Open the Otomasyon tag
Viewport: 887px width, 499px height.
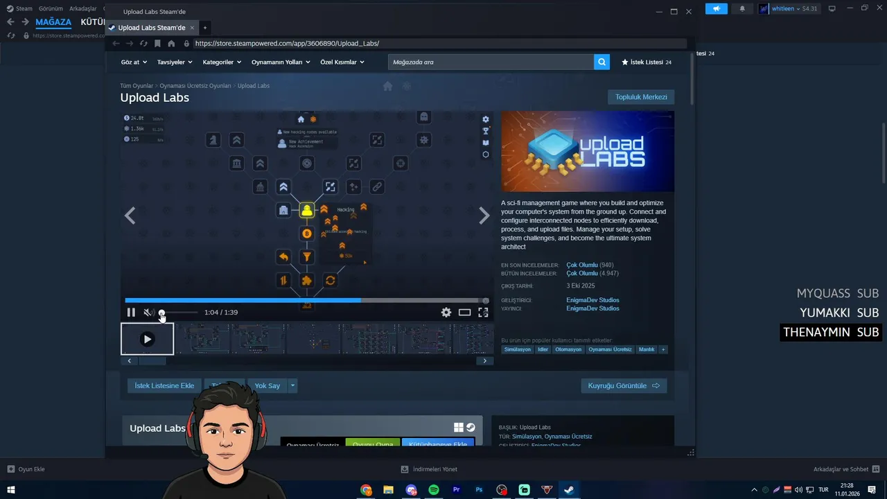568,349
